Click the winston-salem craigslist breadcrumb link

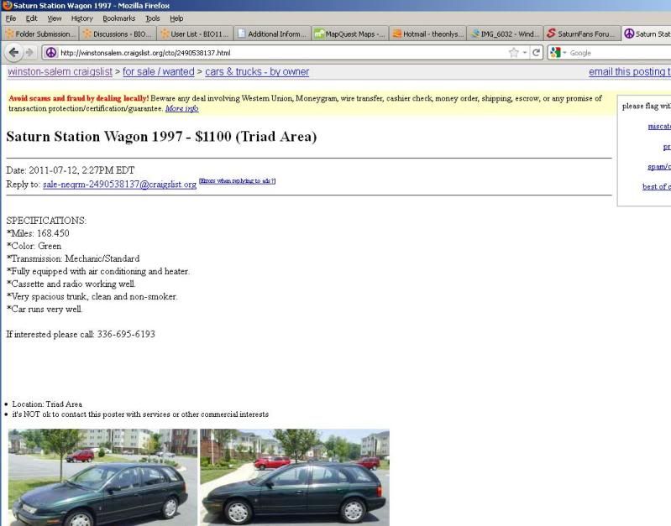60,72
